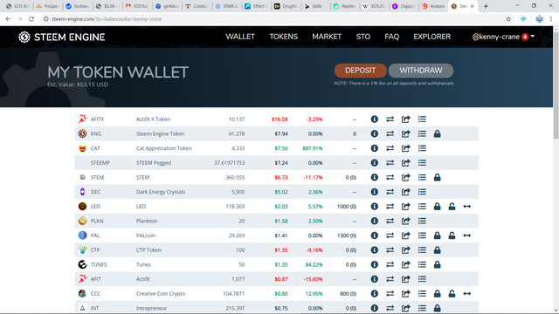The image size is (559, 314).
Task: Open the STO page
Action: 363,37
